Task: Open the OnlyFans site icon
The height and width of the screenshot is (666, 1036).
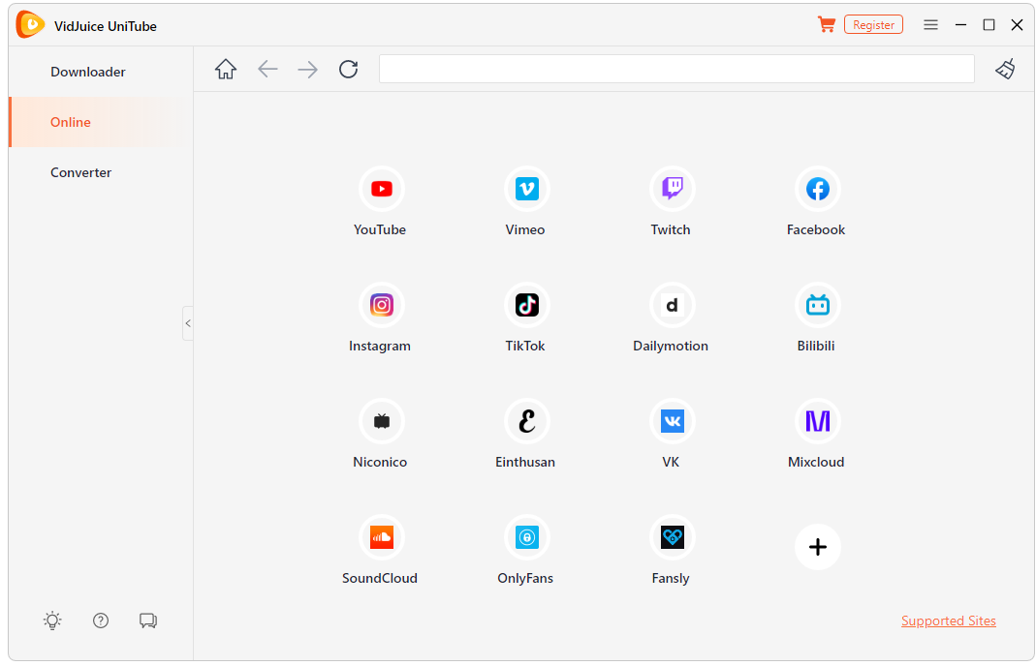Action: pos(526,537)
